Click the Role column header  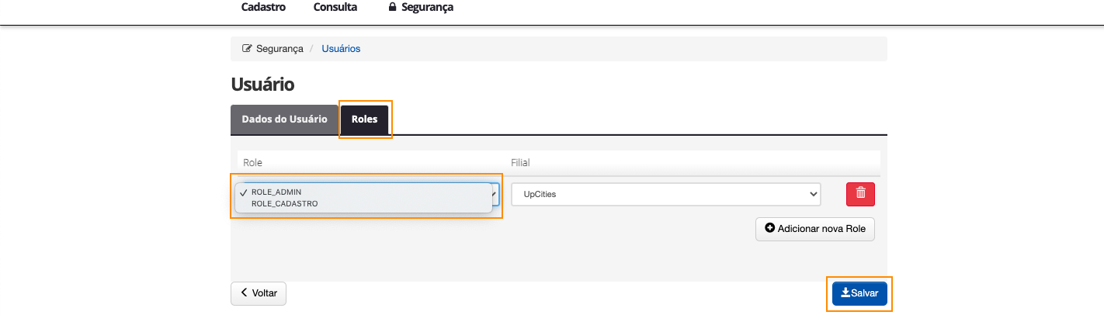click(x=253, y=163)
